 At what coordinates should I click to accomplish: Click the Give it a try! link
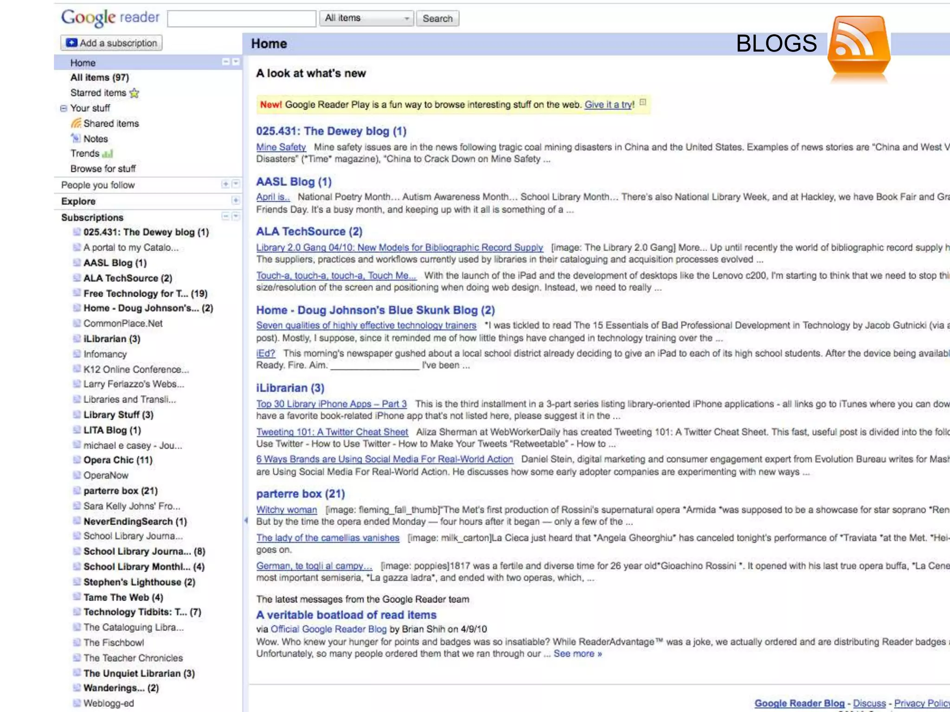tap(609, 104)
